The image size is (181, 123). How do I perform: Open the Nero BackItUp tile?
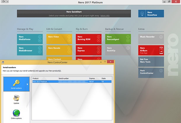(118, 50)
